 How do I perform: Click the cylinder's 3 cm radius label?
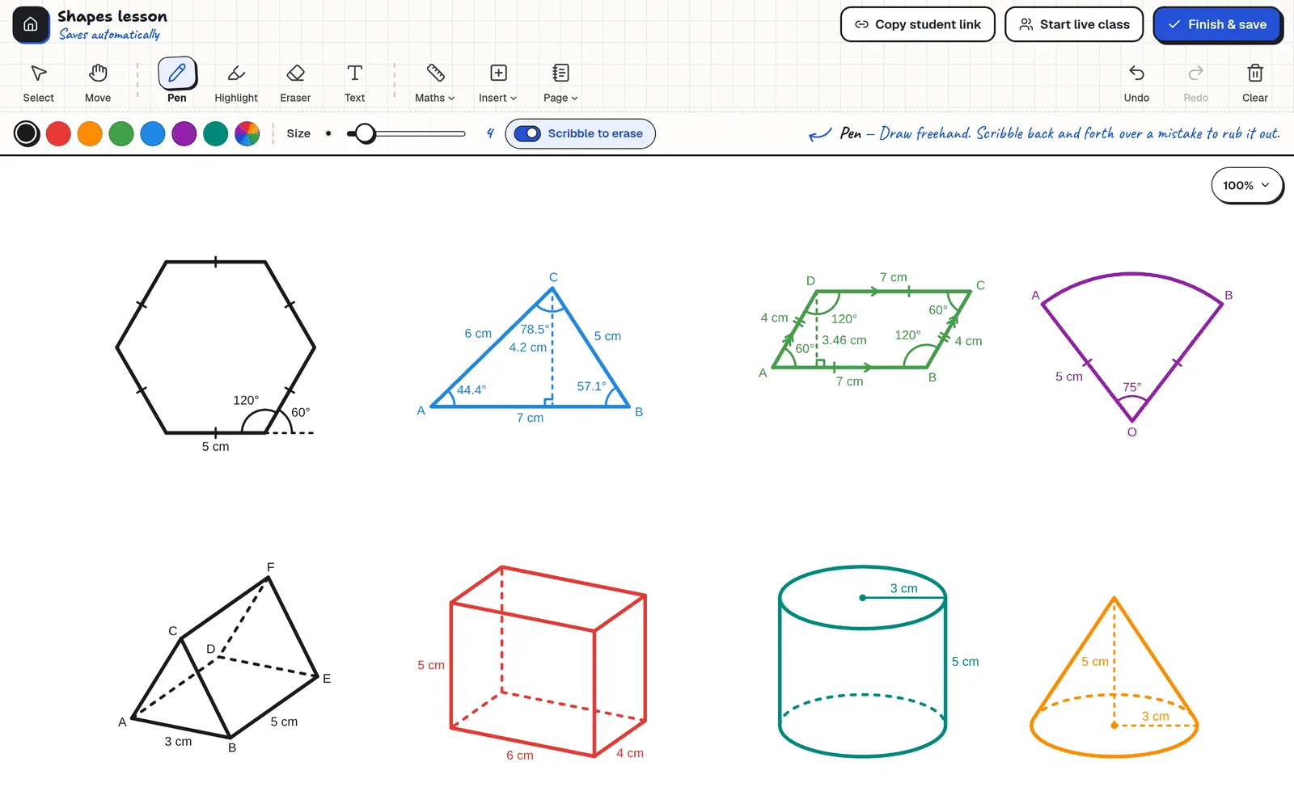click(x=904, y=588)
